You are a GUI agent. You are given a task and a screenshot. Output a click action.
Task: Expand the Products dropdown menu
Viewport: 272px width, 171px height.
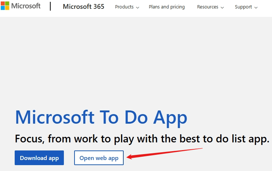pos(127,7)
